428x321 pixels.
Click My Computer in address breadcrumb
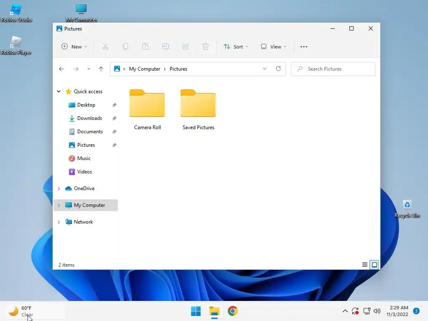coord(145,69)
